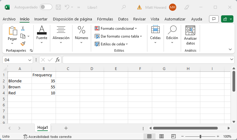Switch to the Fórmulas tab
The width and height of the screenshot is (237, 140).
tap(105, 19)
